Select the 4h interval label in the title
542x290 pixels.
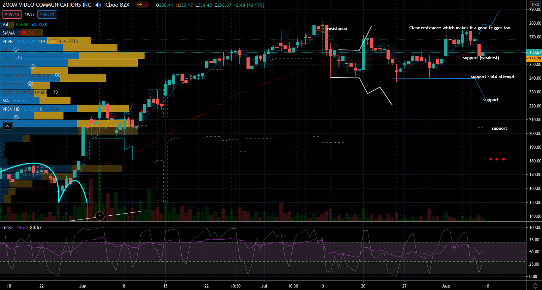coord(98,5)
